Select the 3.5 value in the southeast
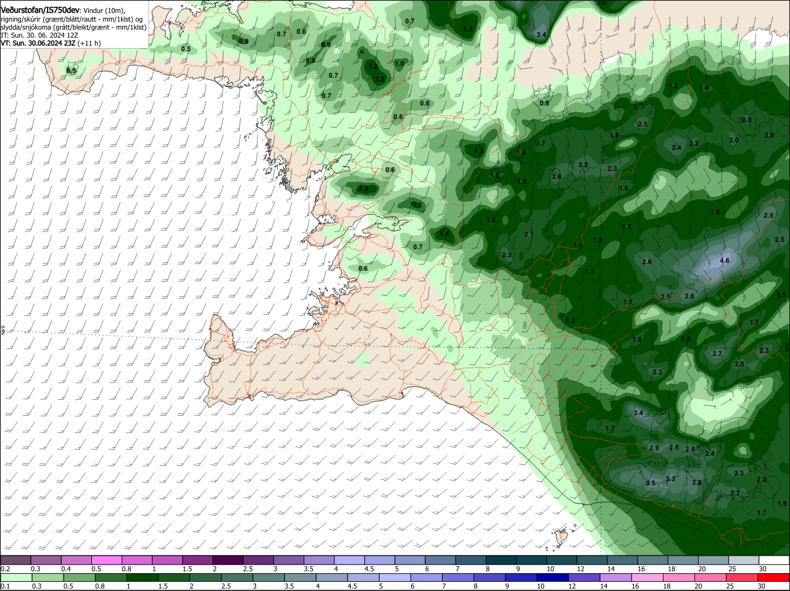This screenshot has height=591, width=790. 651,483
